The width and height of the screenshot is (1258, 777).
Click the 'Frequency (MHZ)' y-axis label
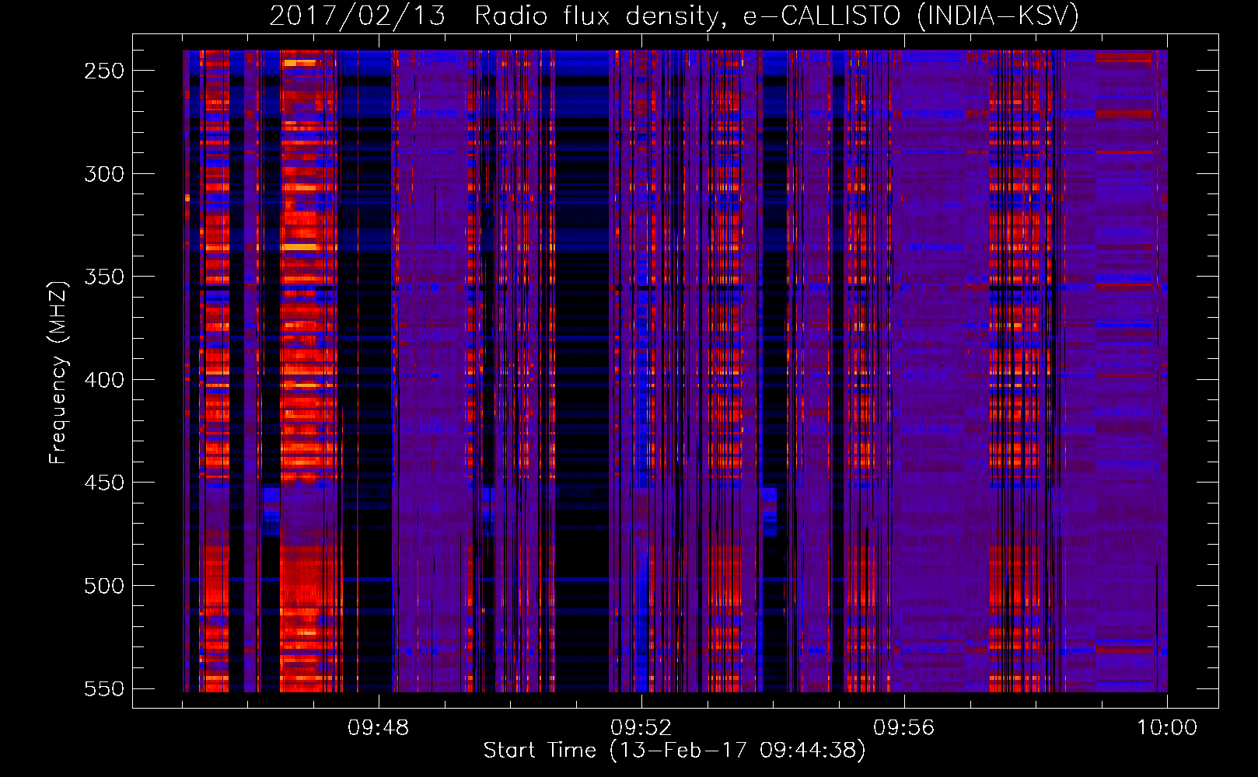(58, 372)
